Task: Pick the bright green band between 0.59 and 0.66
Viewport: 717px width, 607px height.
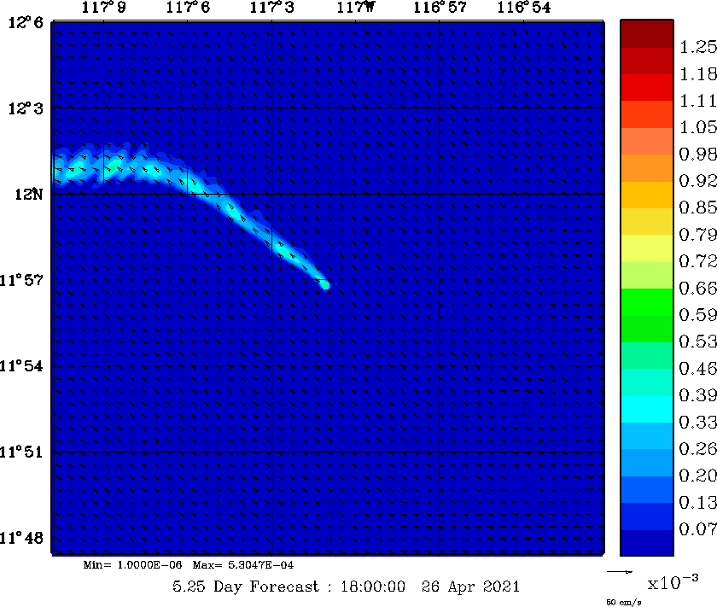Action: 647,302
